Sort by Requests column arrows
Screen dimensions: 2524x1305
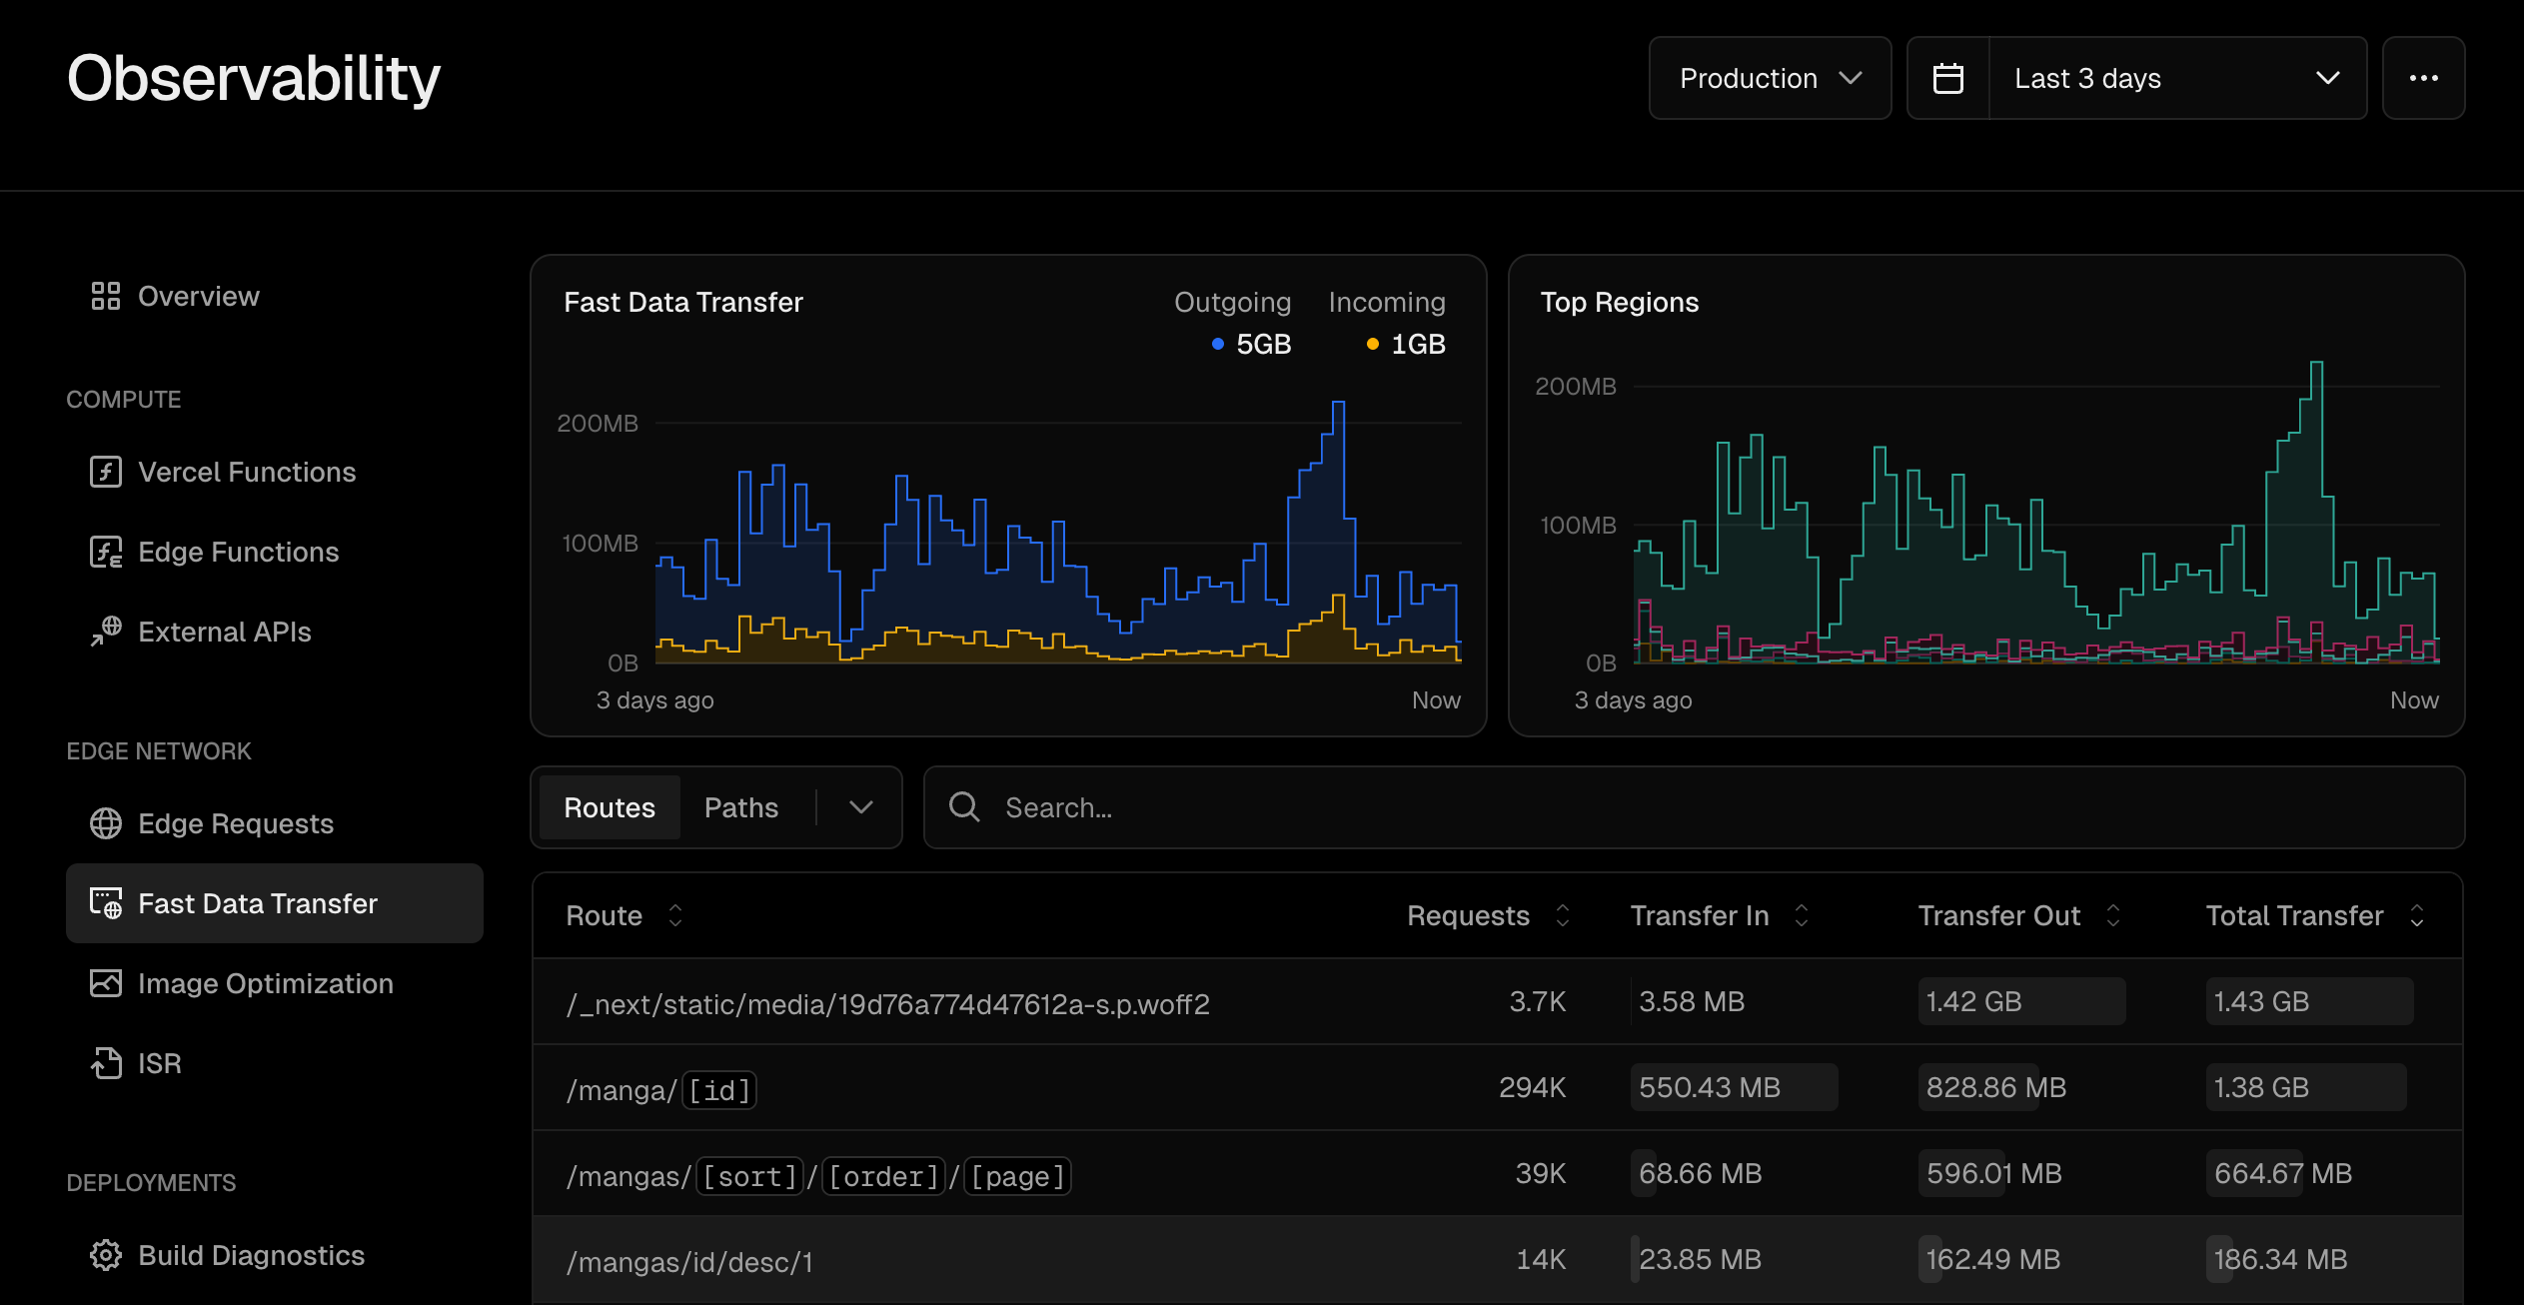[x=1563, y=915]
